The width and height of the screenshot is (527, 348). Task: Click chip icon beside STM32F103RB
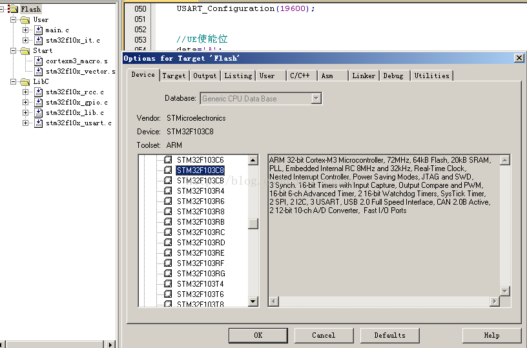168,221
